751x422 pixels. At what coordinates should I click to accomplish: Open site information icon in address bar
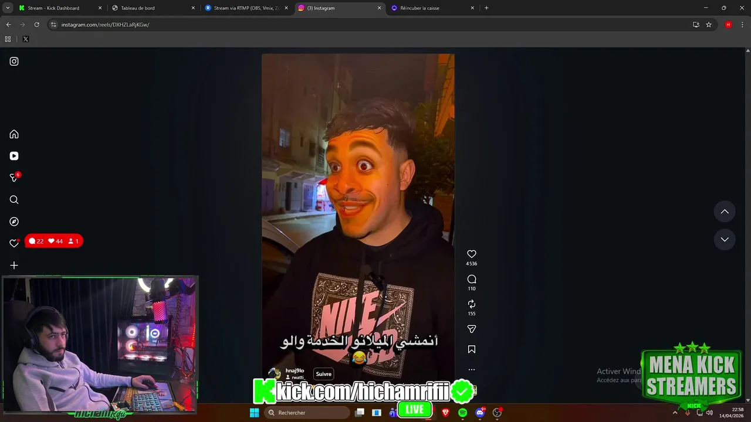(53, 25)
